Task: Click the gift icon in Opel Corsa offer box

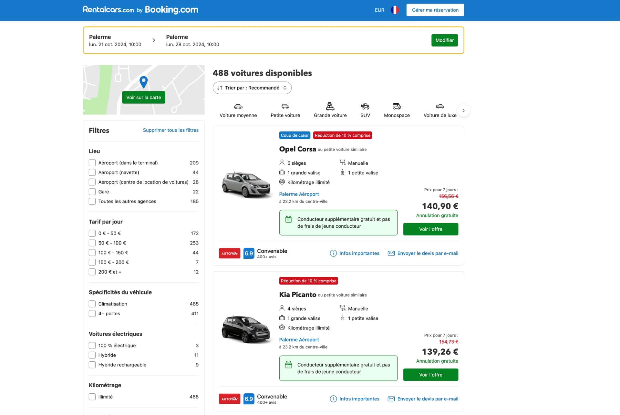Action: click(288, 219)
